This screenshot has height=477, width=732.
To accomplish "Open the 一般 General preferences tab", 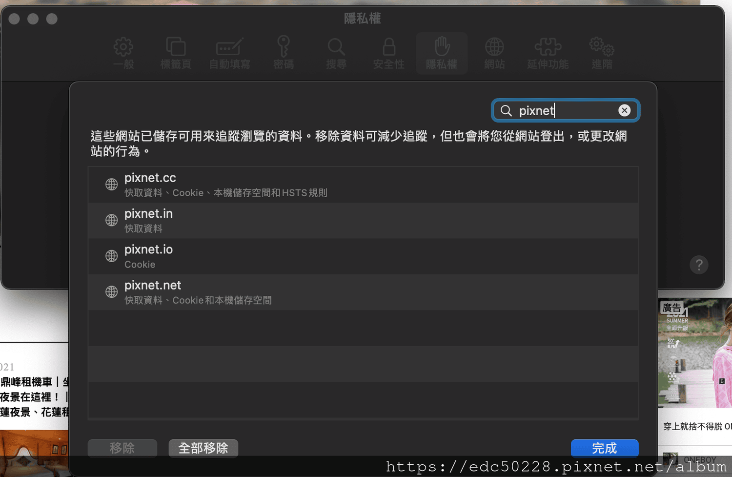I will click(x=123, y=53).
